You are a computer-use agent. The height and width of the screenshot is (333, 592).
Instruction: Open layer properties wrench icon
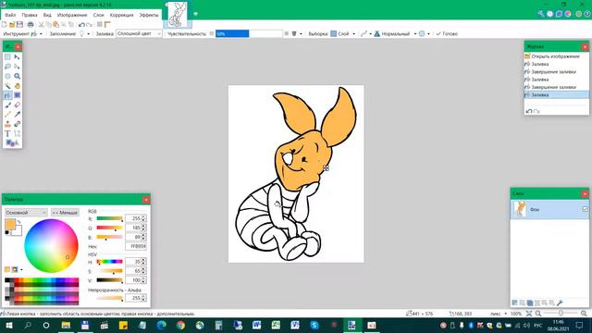point(560,302)
